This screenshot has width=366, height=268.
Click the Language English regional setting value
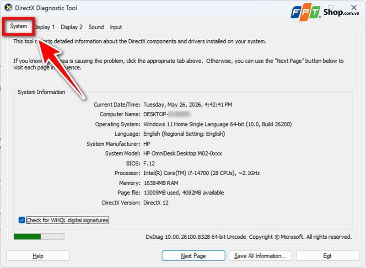pyautogui.click(x=184, y=134)
